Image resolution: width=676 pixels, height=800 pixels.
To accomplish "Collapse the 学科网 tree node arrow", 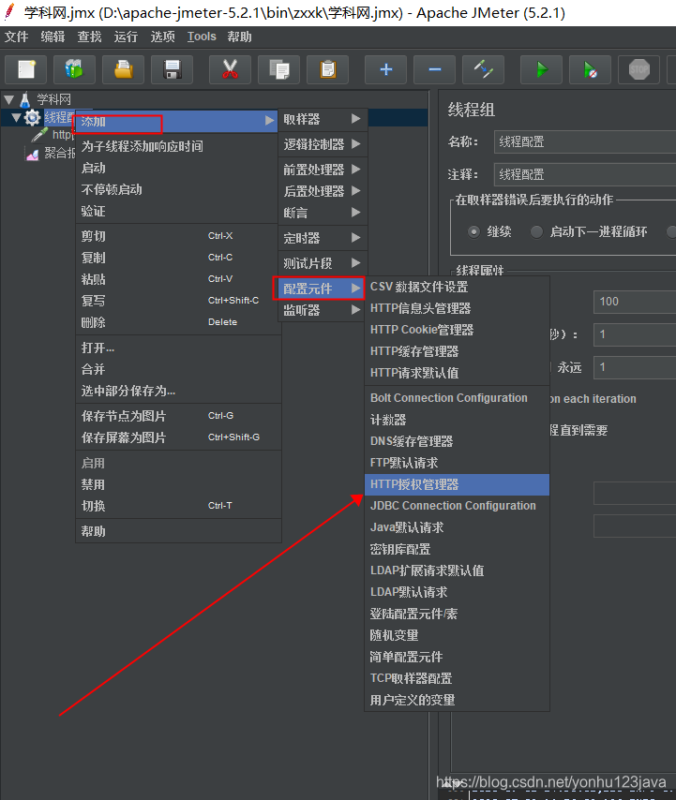I will [x=8, y=99].
